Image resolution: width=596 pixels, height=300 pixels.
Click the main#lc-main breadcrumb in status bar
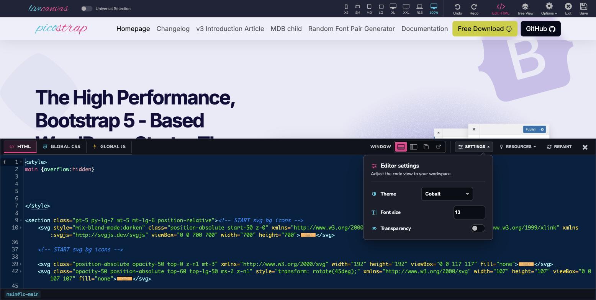click(x=23, y=294)
